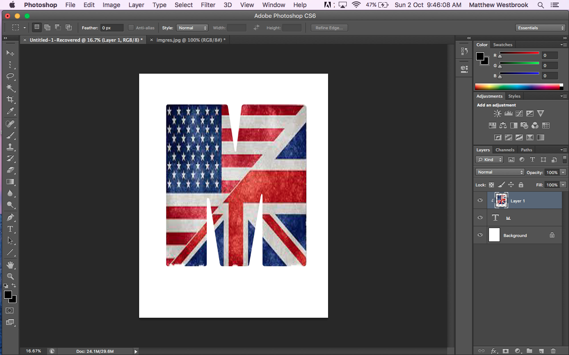Select the Hand tool

click(10, 265)
